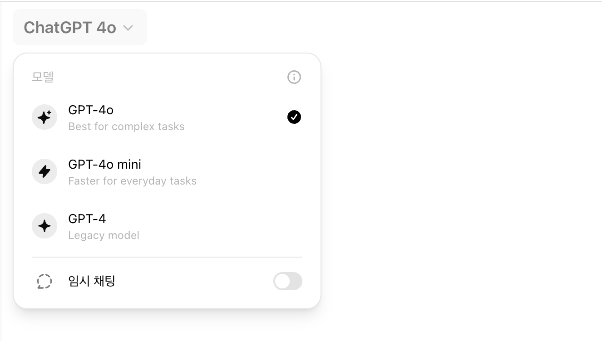Click the info icon beside 모델
Viewport: 602px width, 341px height.
point(294,77)
